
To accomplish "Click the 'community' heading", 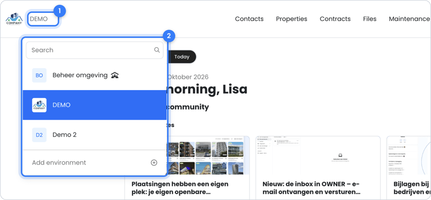I will 188,107.
